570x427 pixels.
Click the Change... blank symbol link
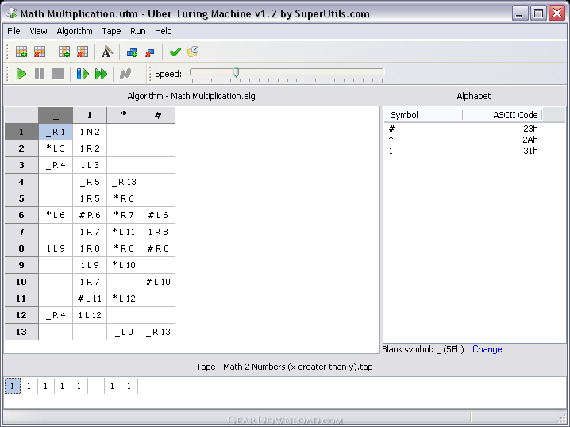pos(491,349)
